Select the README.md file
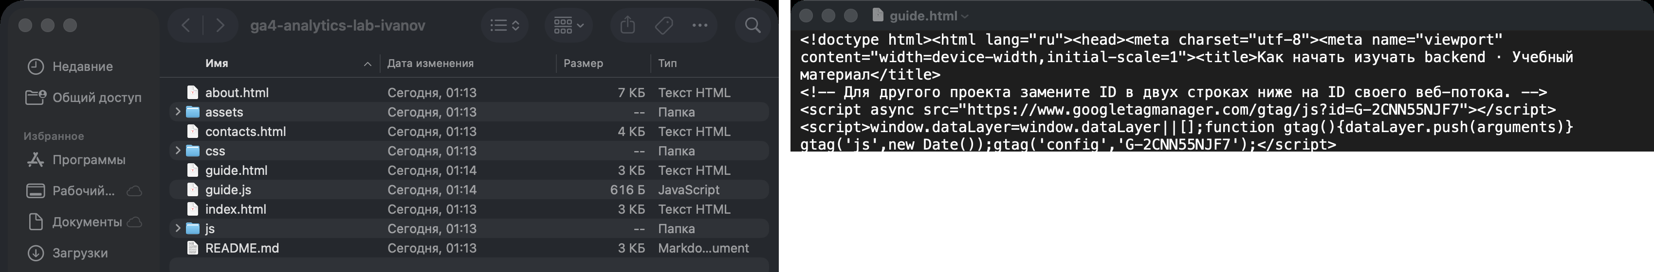Viewport: 1654px width, 272px height. (x=469, y=248)
